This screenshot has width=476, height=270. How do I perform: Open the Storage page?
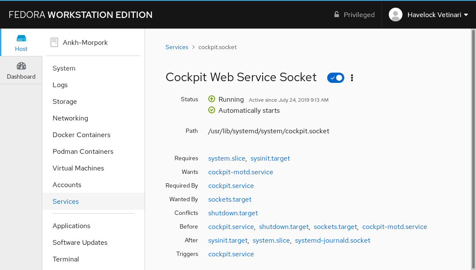coord(65,102)
